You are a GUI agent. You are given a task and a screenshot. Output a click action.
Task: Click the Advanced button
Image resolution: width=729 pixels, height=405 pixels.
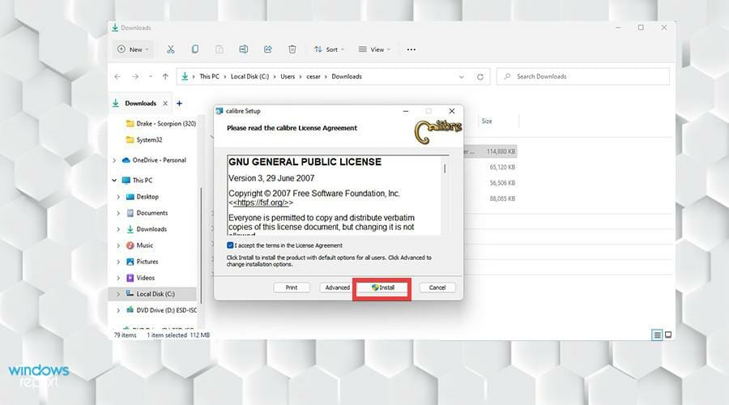337,288
